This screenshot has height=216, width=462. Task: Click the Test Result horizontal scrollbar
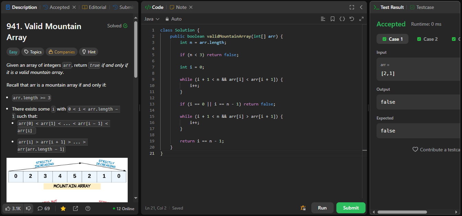[402, 212]
